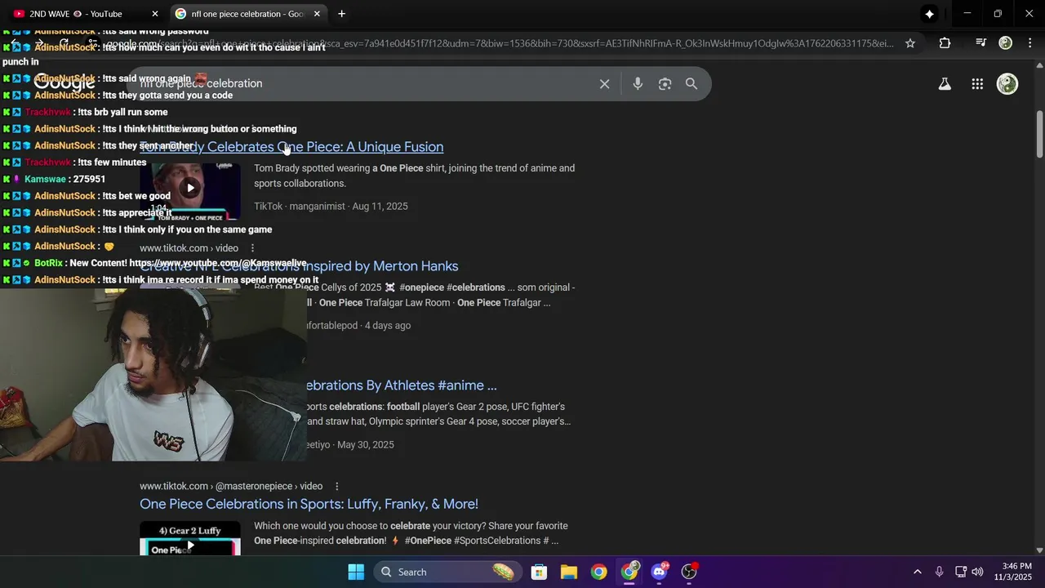Open network settings tray icon
This screenshot has width=1045, height=588.
[x=961, y=572]
